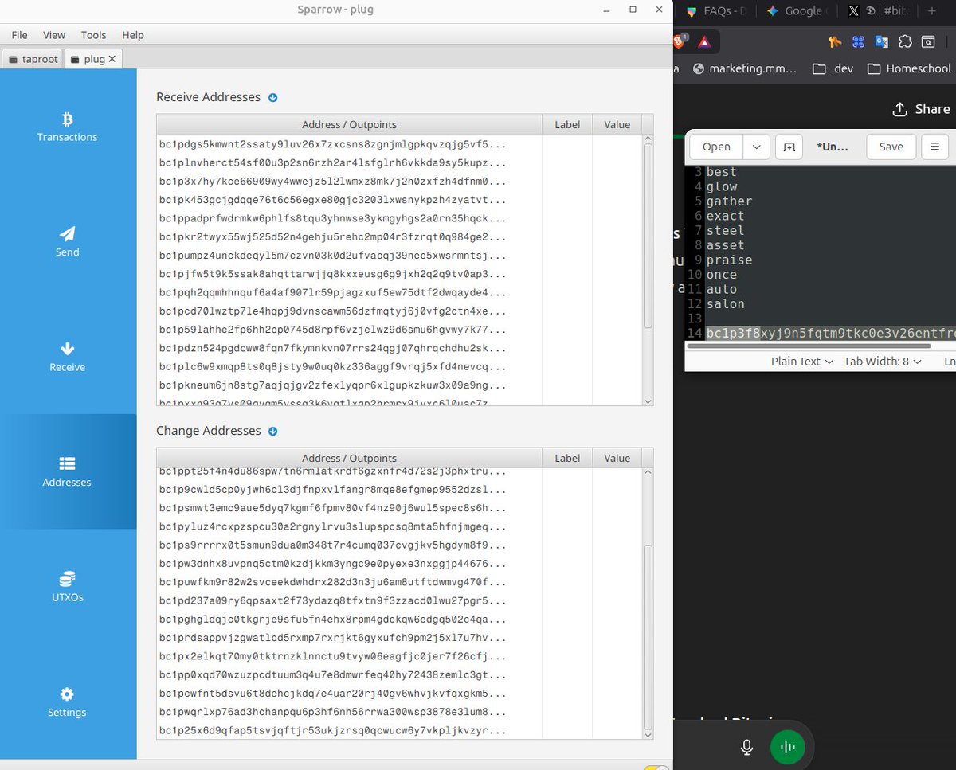The image size is (956, 770).
Task: Open the Plain Text language dropdown
Action: point(802,362)
